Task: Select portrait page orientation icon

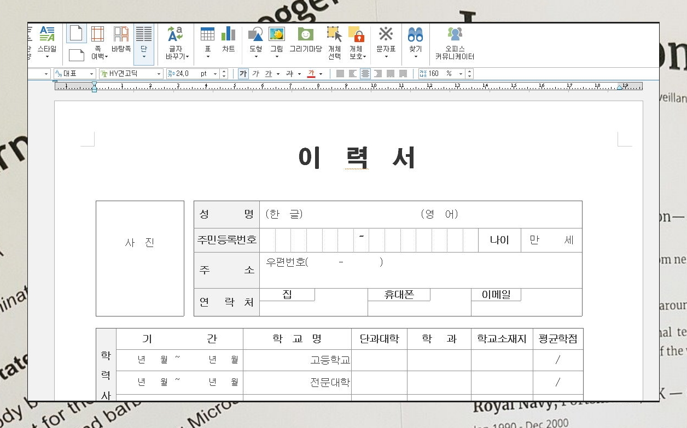Action: (77, 34)
